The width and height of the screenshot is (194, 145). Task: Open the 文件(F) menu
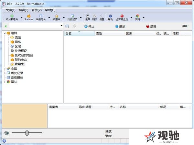pos(11,10)
